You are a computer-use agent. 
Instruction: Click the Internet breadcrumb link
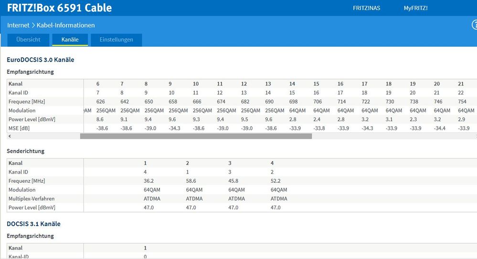pos(18,25)
